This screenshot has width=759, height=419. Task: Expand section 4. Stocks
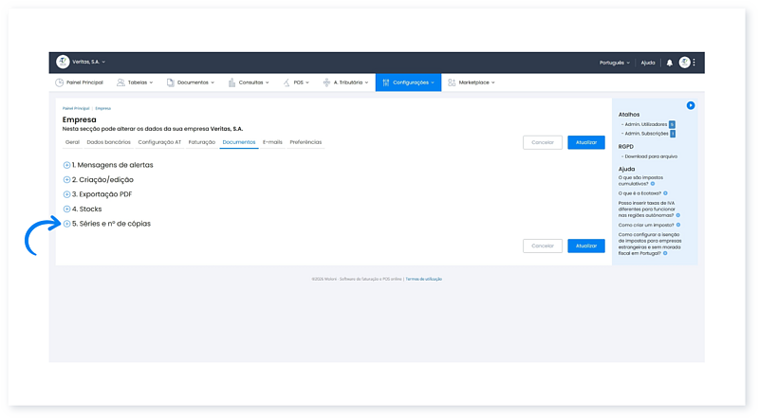66,209
